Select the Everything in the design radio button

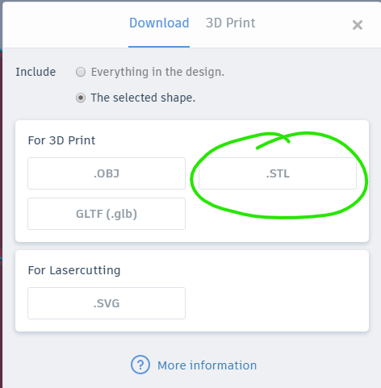click(81, 72)
